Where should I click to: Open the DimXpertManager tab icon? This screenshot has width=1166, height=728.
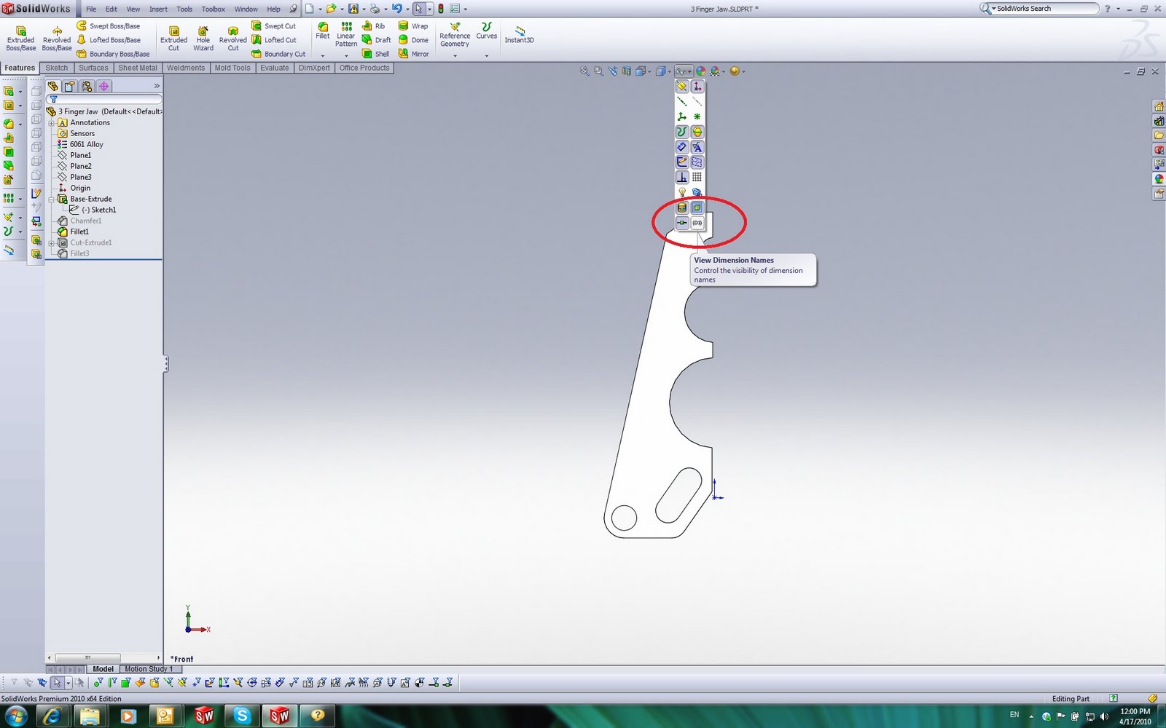104,86
